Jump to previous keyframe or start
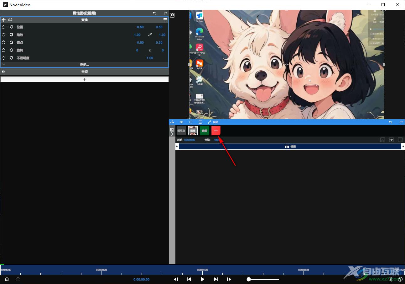405x284 pixels. click(189, 279)
